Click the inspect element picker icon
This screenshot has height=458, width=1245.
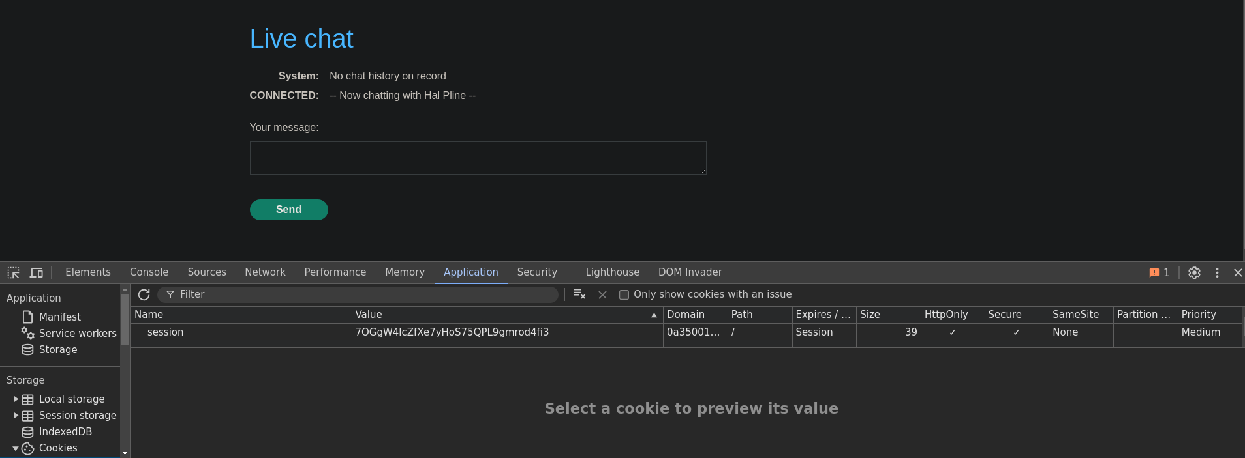coord(13,272)
